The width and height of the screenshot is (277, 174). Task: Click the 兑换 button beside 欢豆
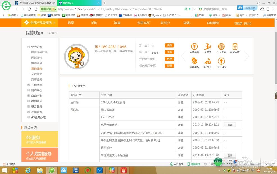pos(169,45)
